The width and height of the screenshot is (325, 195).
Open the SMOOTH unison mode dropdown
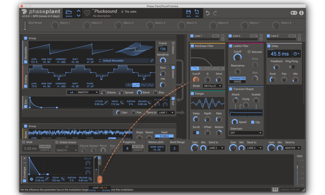pos(88,92)
